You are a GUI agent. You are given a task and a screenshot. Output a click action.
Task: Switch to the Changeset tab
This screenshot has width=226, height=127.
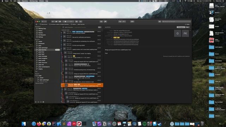click(x=181, y=27)
